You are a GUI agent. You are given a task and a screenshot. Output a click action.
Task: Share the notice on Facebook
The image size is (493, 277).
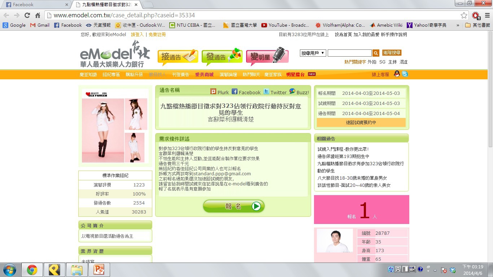click(x=246, y=92)
